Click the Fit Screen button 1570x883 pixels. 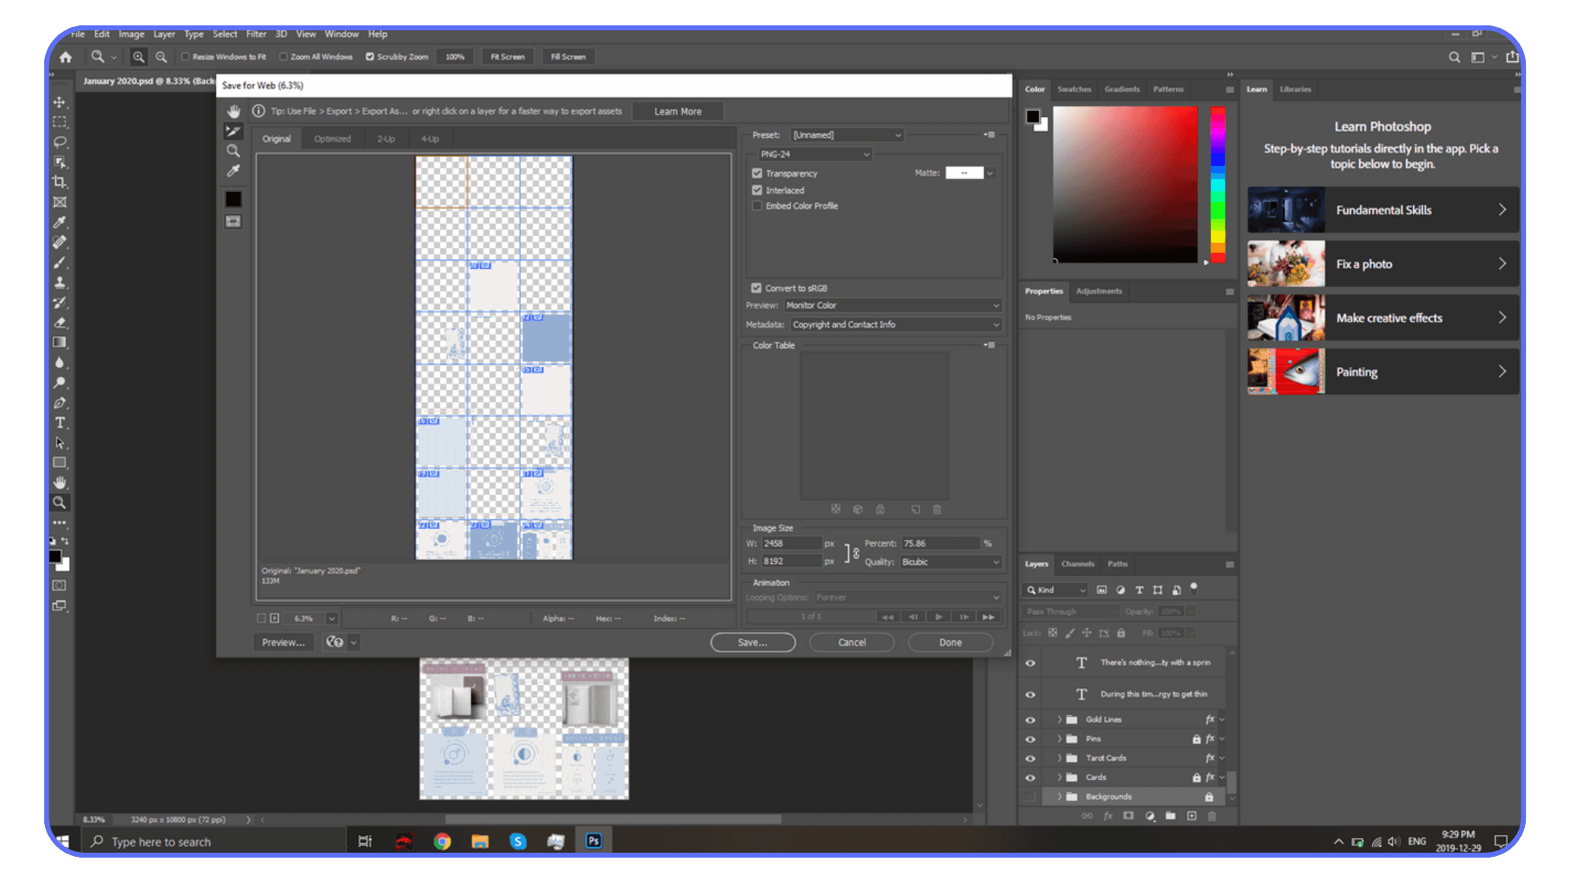click(507, 57)
